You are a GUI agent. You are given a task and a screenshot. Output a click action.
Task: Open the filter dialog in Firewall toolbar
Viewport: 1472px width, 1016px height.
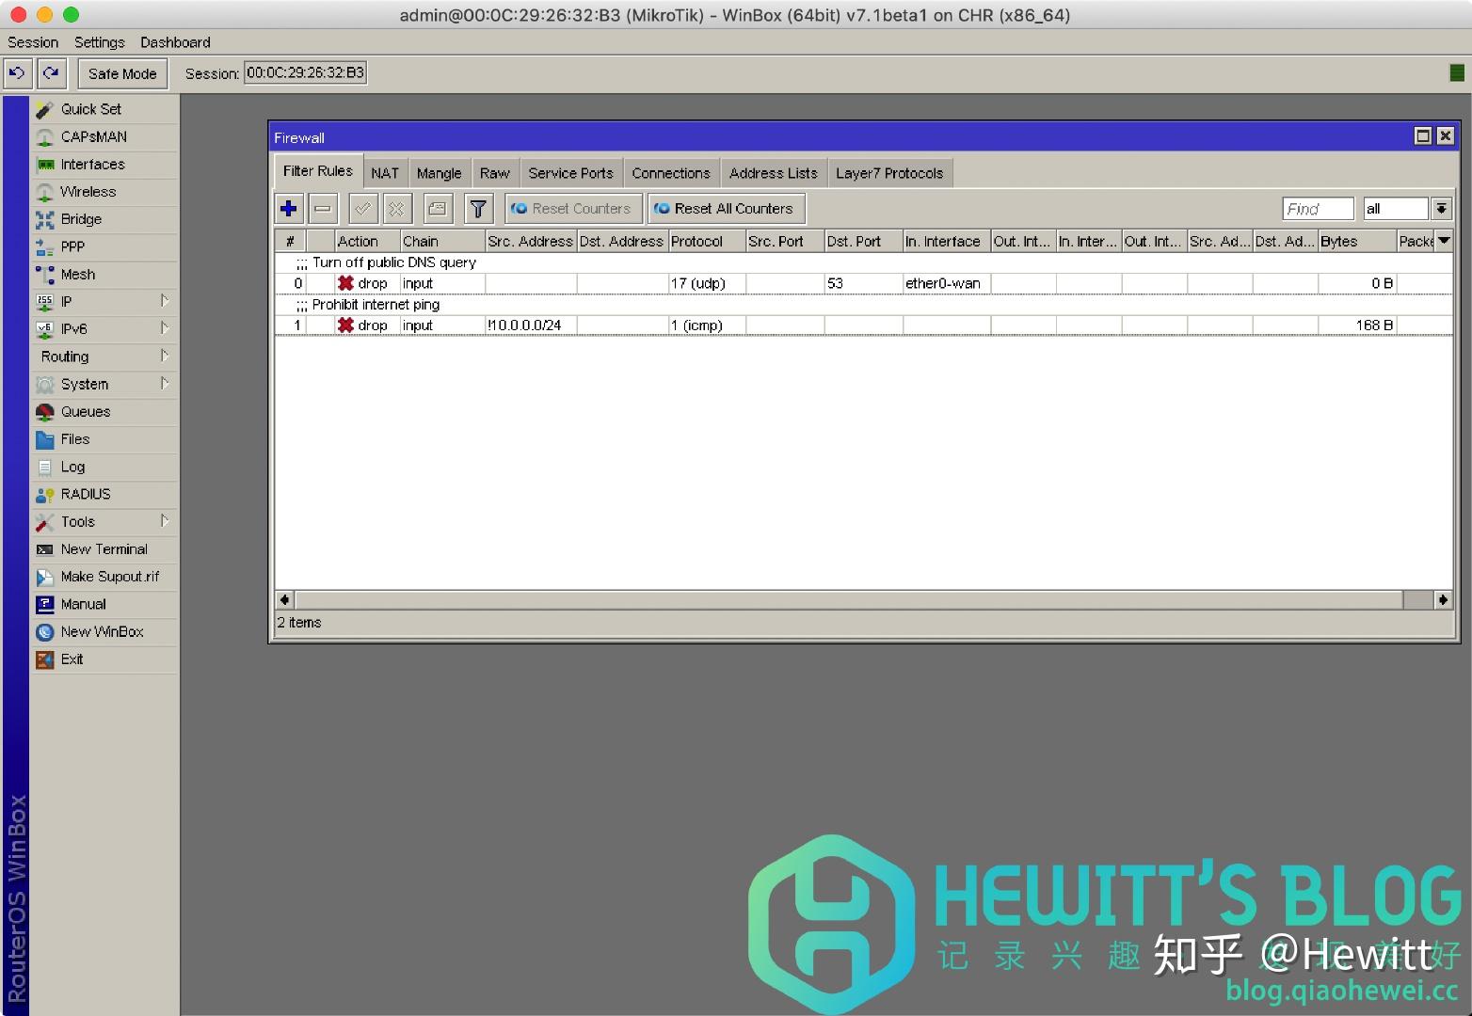[478, 208]
